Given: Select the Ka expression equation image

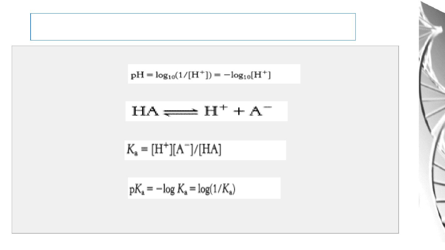Looking at the screenshot, I should pyautogui.click(x=205, y=150).
